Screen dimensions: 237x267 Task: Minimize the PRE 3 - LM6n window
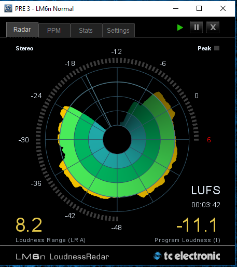176,8
